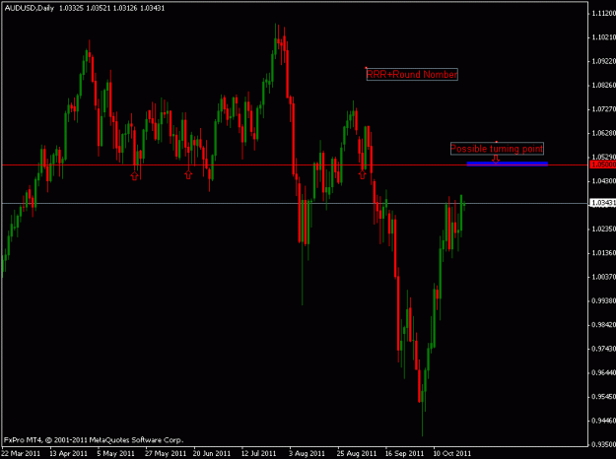This screenshot has width=616, height=459.
Task: Select the 'RRR+Round Nomber' text label
Action: coord(412,74)
